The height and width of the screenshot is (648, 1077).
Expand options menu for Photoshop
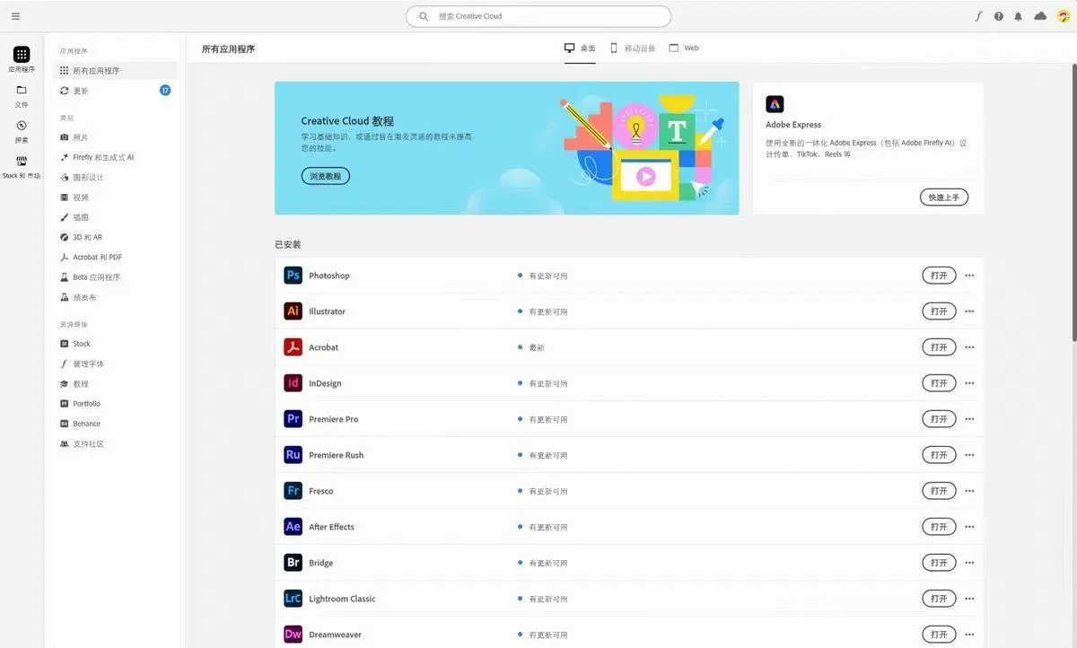click(x=969, y=275)
